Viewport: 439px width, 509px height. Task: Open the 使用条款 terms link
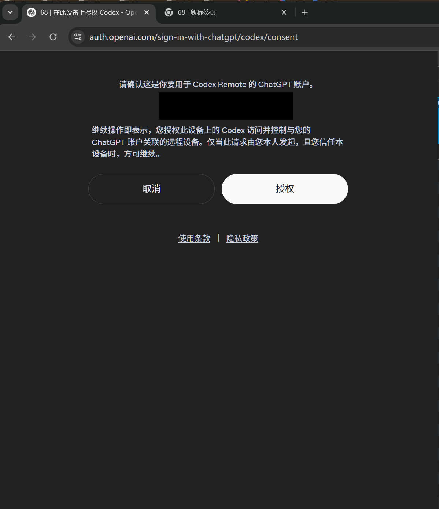tap(194, 238)
